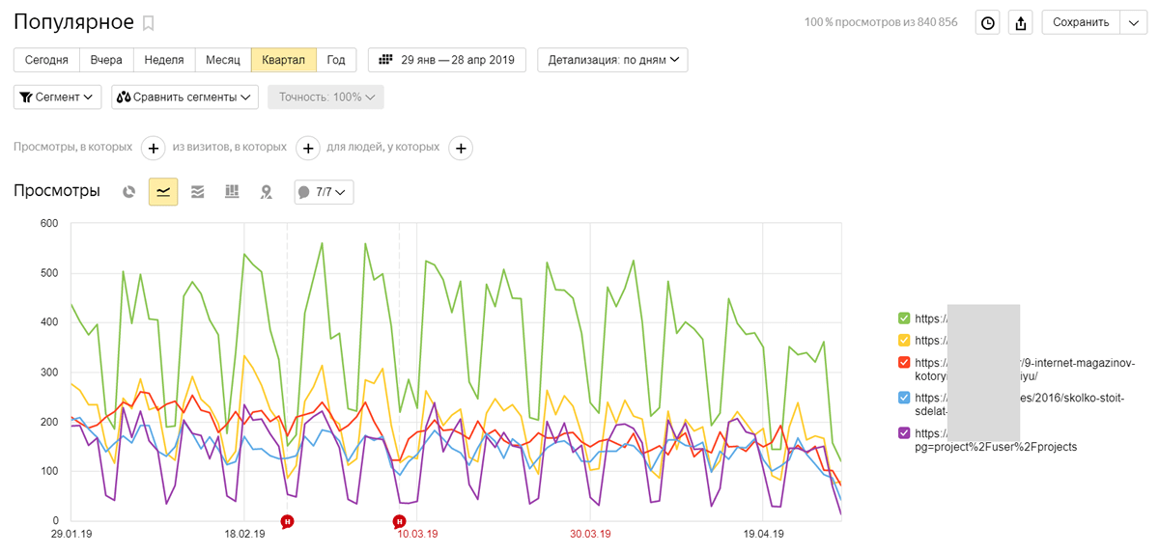Screen dimensions: 1159x553
Task: Uncheck the yellow series checkbox in legend
Action: tap(904, 341)
